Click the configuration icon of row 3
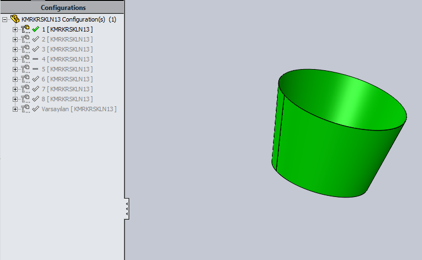 pos(25,49)
